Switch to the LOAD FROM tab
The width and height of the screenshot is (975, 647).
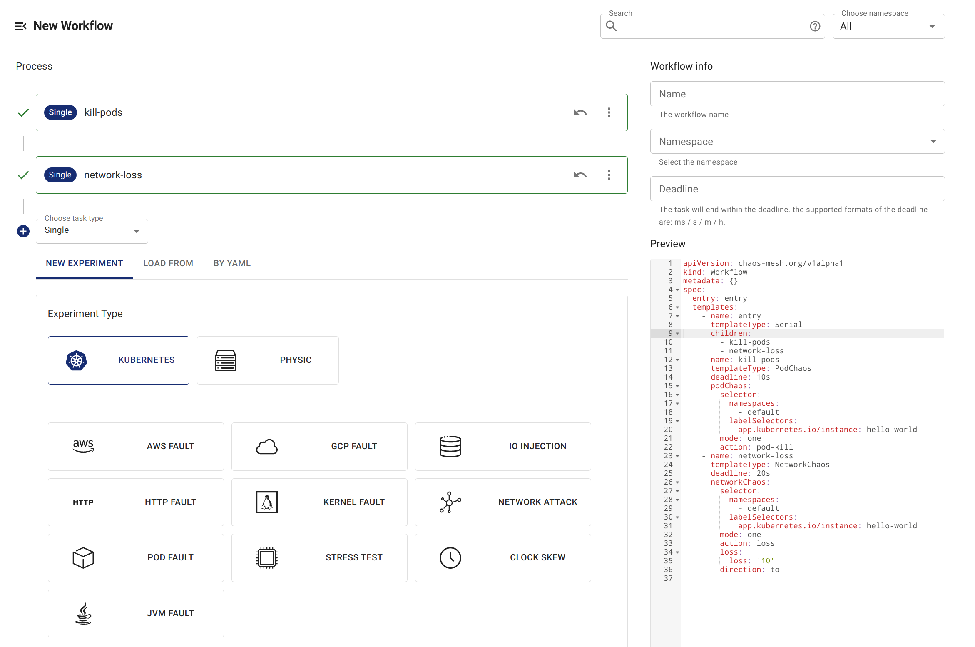coord(168,263)
